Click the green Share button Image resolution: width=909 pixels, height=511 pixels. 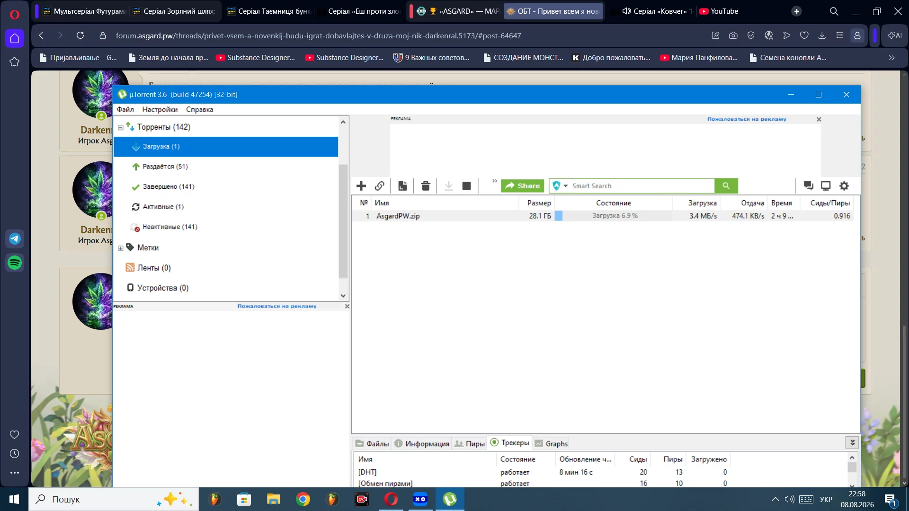(x=523, y=186)
